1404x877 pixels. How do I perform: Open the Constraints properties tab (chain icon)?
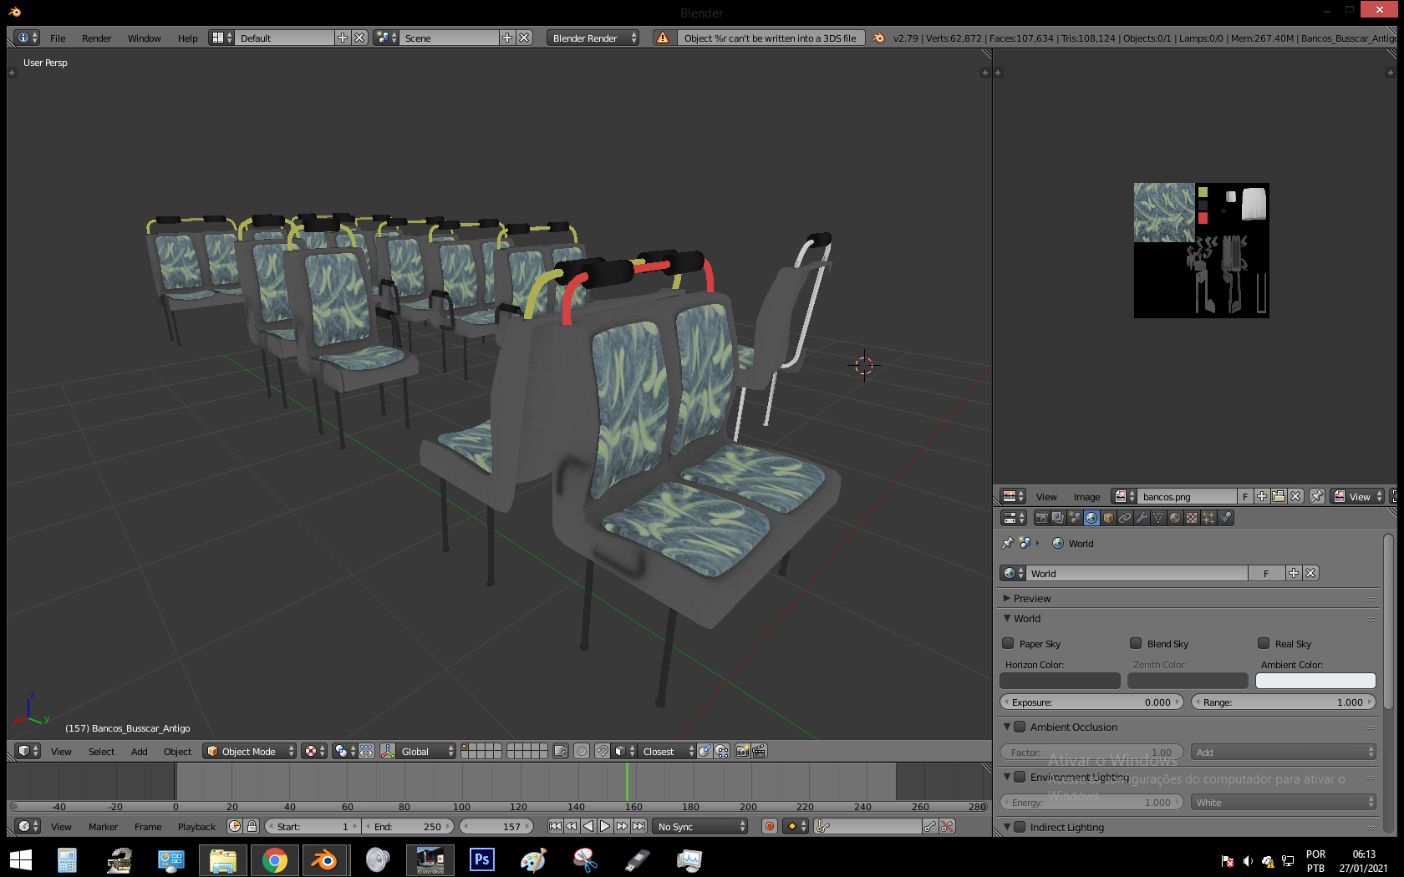coord(1125,518)
